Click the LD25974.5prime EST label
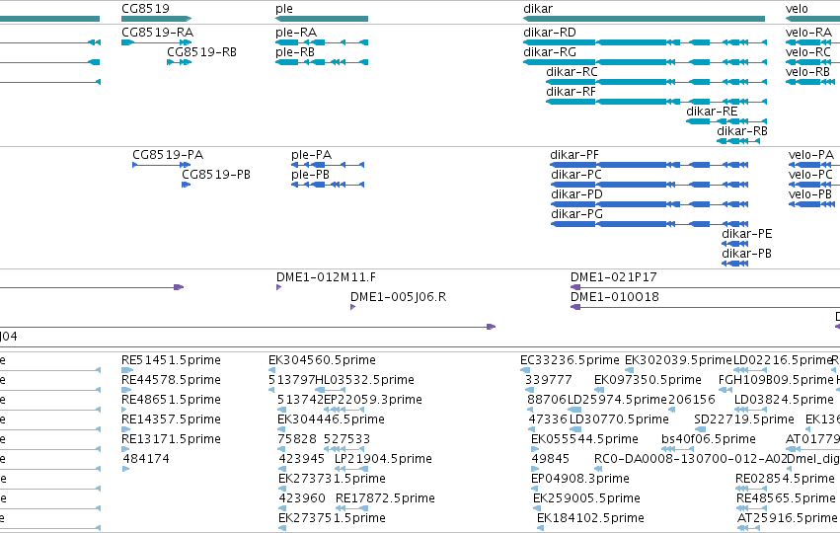 tap(617, 400)
